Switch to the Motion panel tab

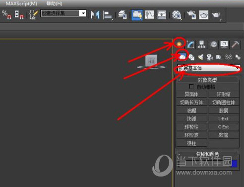click(214, 44)
